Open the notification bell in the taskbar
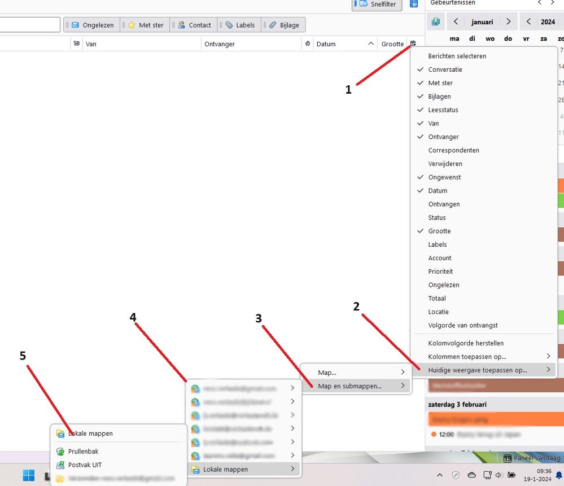 pos(559,475)
